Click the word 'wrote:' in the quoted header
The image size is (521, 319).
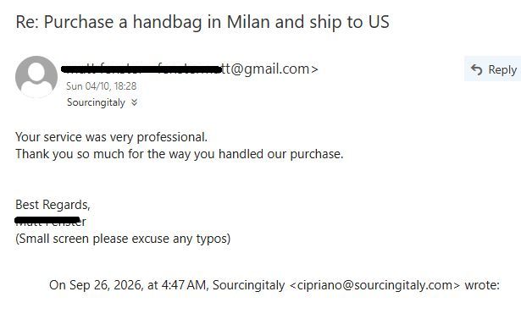[x=482, y=285]
